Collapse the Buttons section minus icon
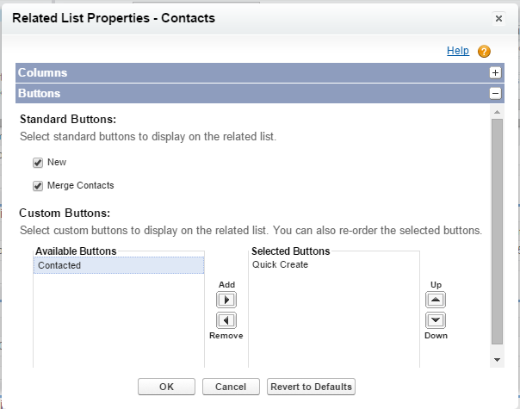This screenshot has width=520, height=409. click(x=495, y=94)
